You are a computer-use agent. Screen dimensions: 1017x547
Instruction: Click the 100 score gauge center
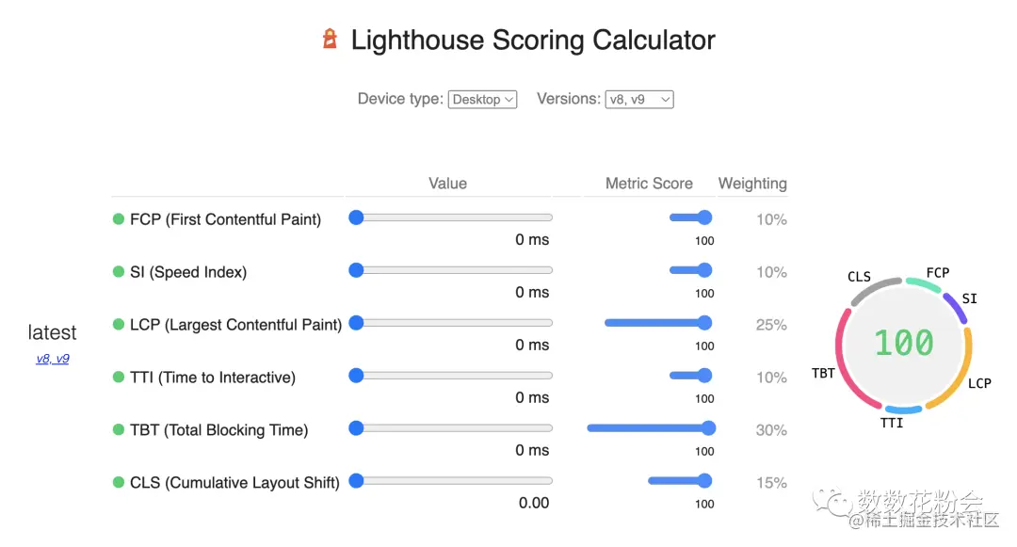pos(903,343)
